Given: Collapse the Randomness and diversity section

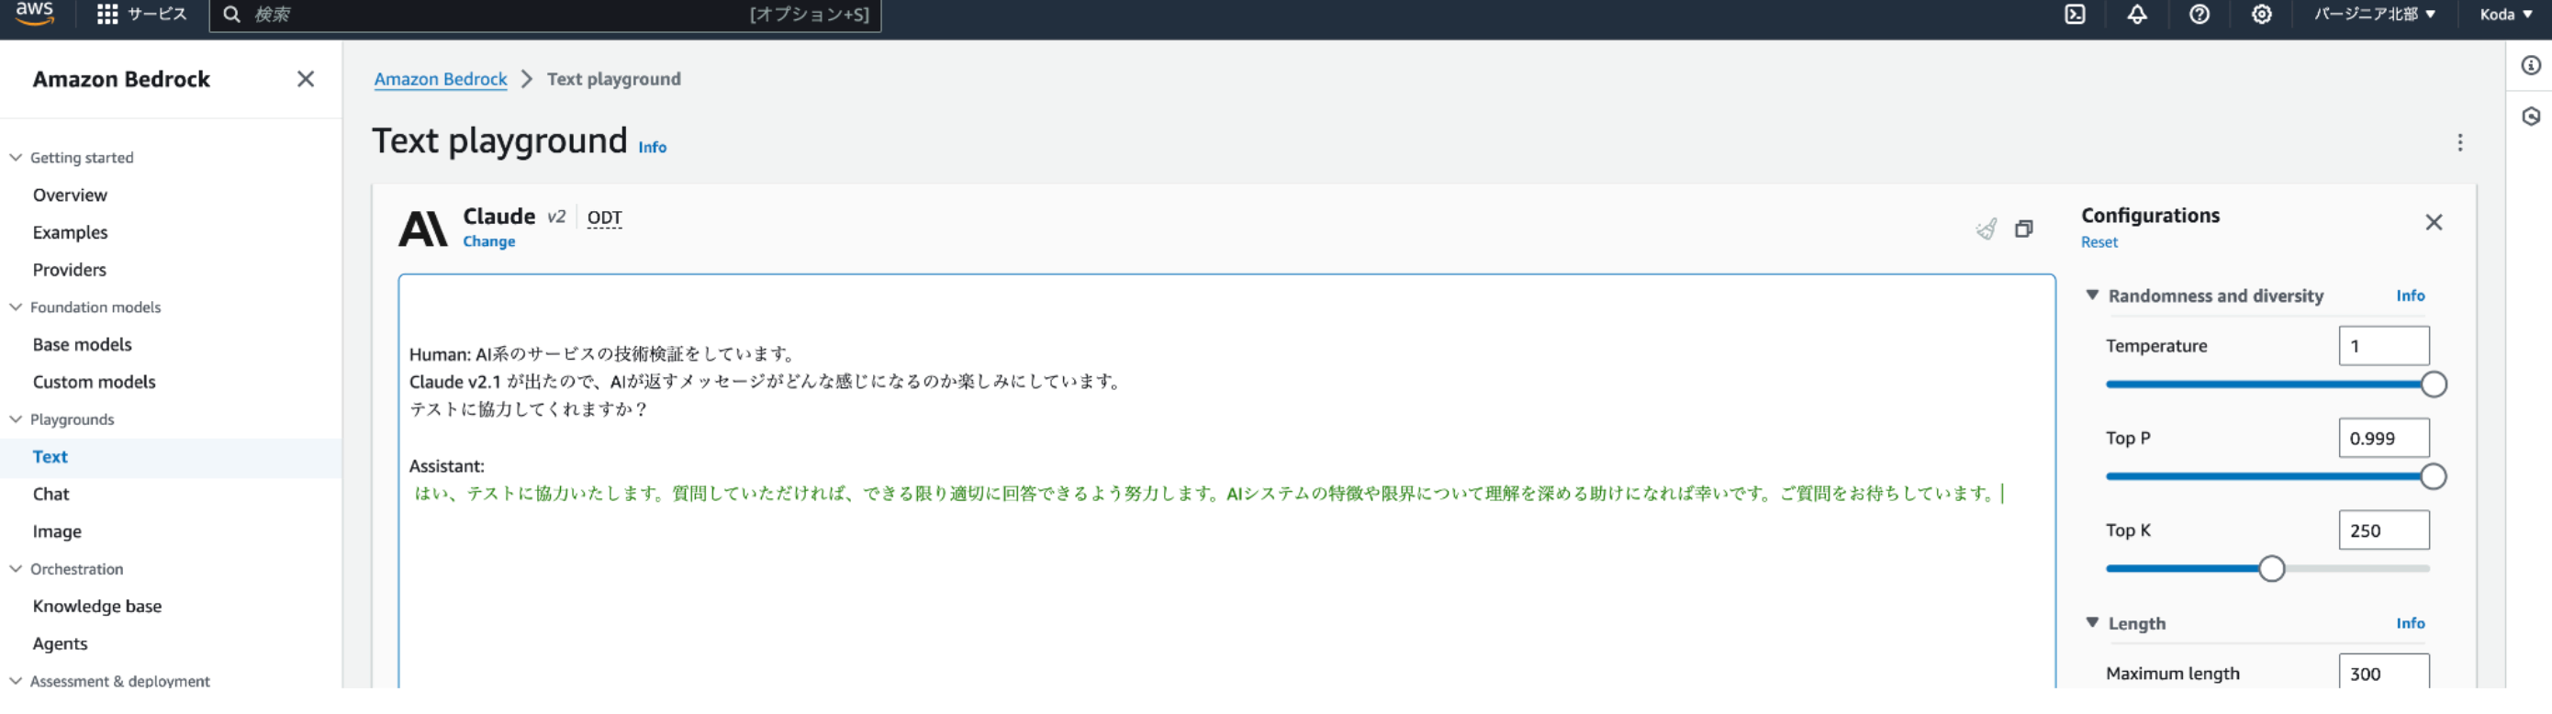Looking at the screenshot, I should (2092, 296).
